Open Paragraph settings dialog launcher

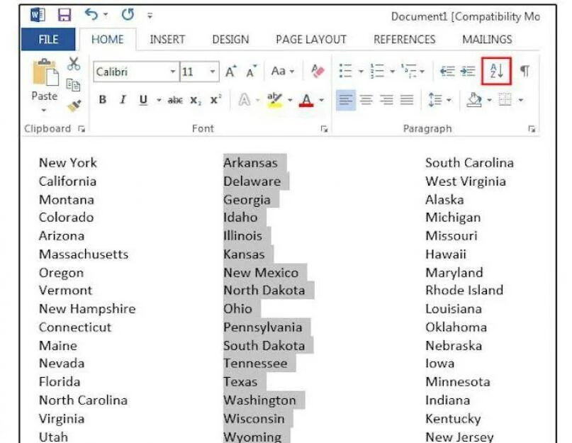click(532, 129)
